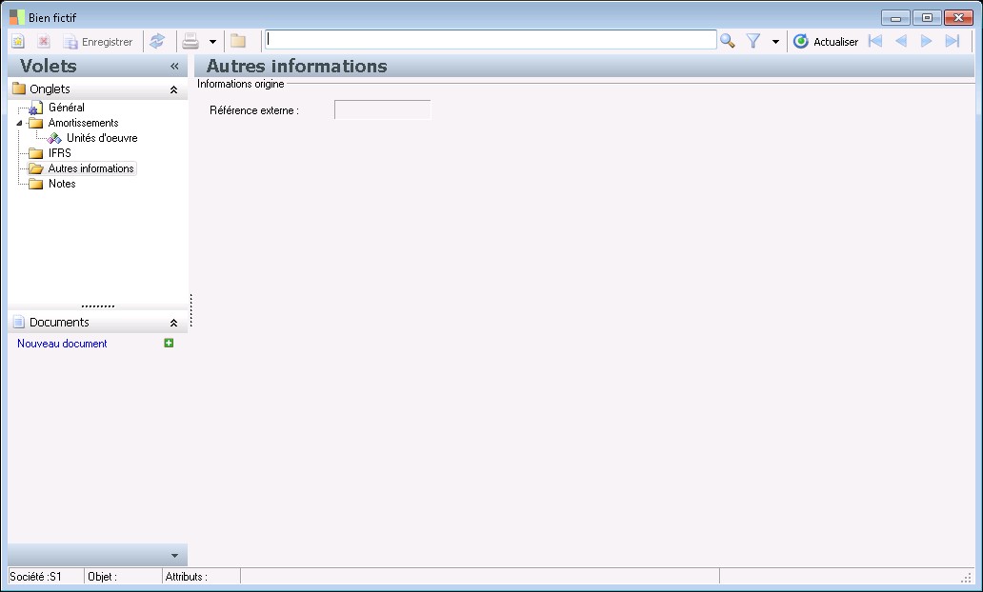This screenshot has width=983, height=592.
Task: Click the green plus add document icon
Action: [x=169, y=343]
